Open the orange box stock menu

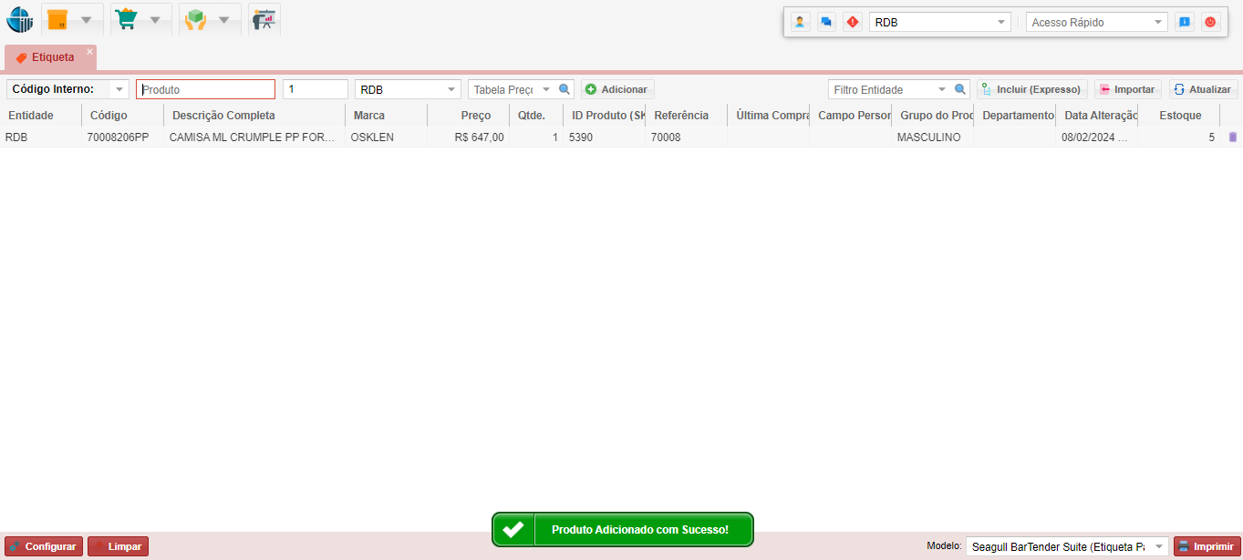tap(58, 20)
